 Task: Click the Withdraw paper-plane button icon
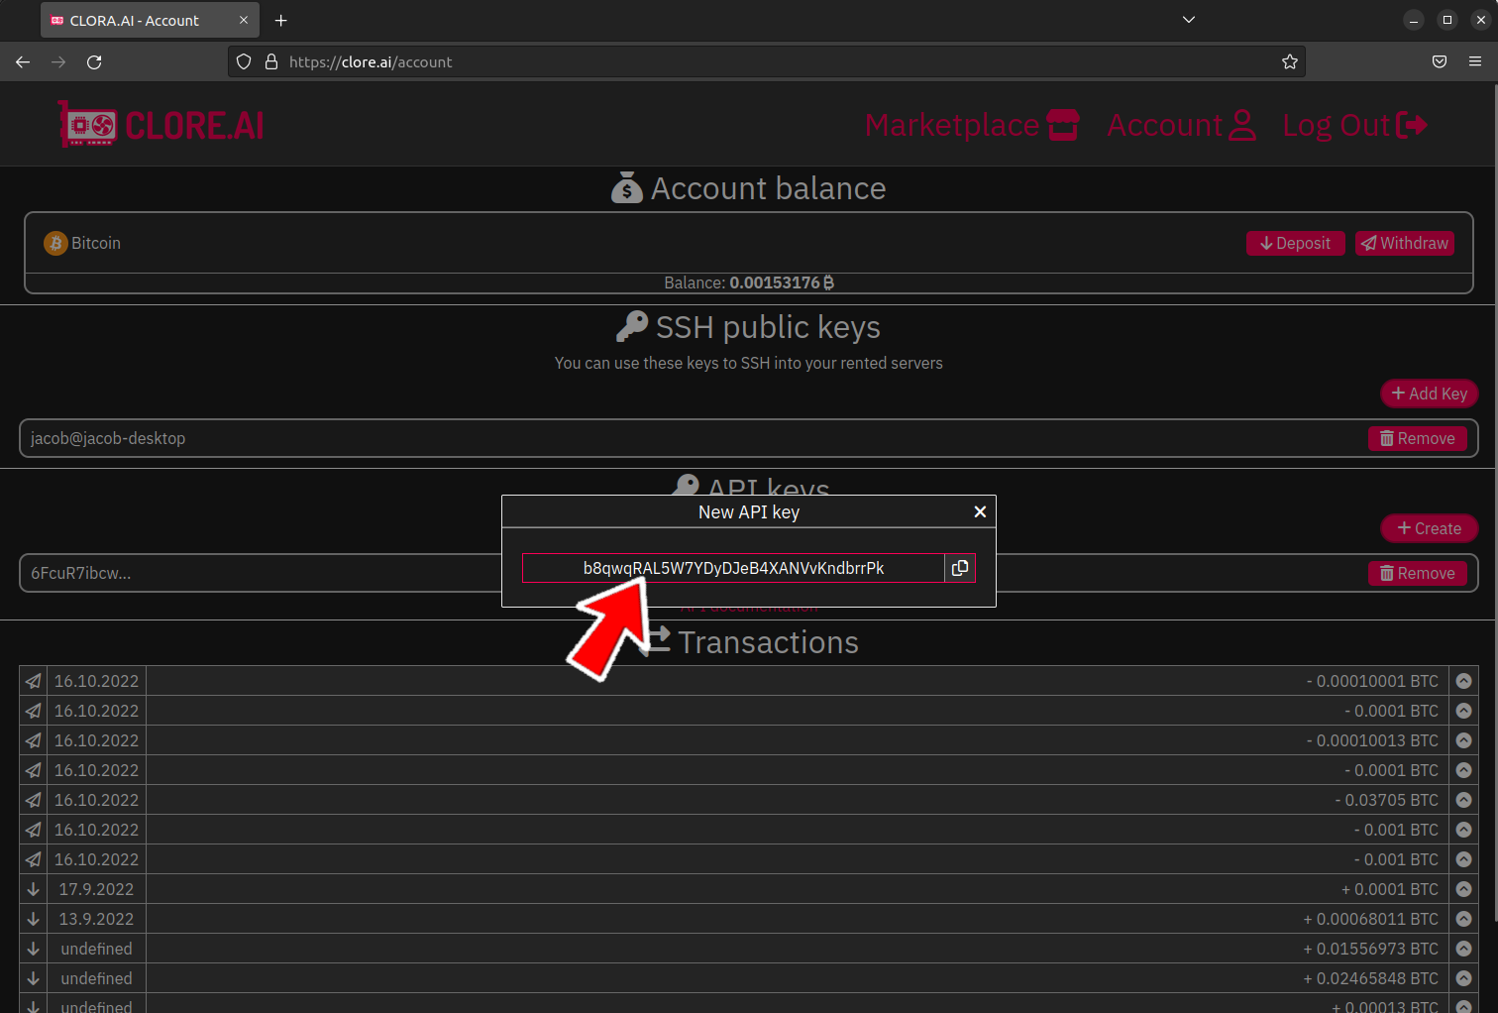pos(1369,243)
